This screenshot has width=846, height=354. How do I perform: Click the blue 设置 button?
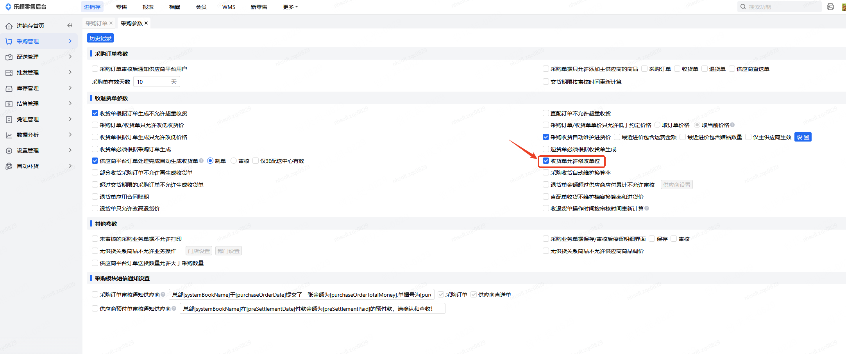click(803, 137)
